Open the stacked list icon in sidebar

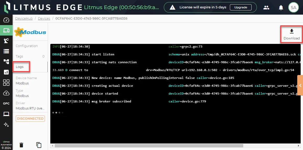pyautogui.click(x=6, y=51)
